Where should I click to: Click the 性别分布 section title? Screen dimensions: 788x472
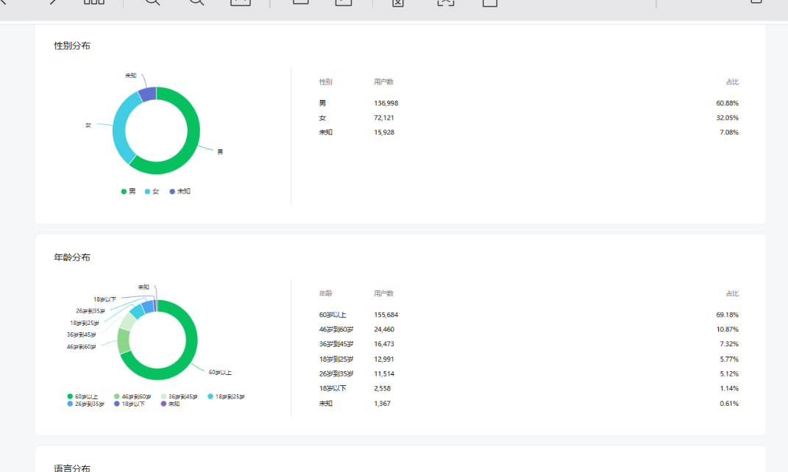pyautogui.click(x=72, y=46)
